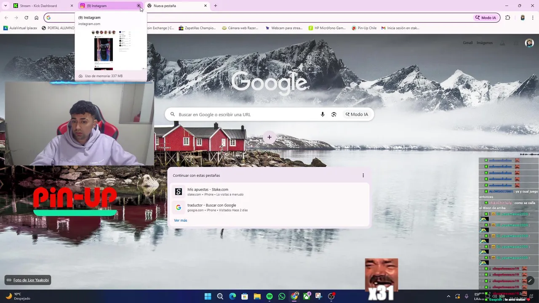Open the AulaVirtual Iplacex bookmark

20,28
